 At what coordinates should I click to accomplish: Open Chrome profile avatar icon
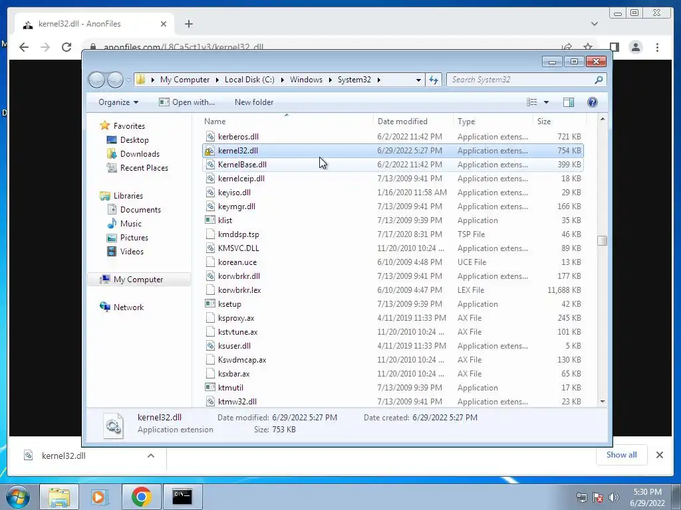pos(635,47)
